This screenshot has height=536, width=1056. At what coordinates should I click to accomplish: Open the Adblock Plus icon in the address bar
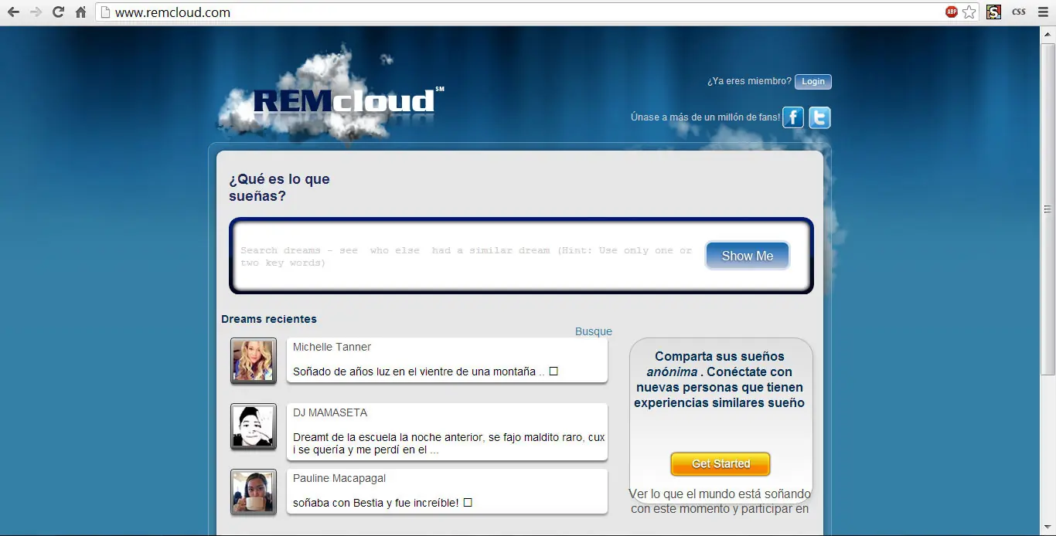(x=951, y=12)
